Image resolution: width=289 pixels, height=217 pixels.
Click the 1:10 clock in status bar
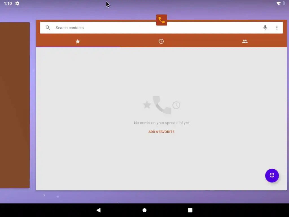pos(8,3)
